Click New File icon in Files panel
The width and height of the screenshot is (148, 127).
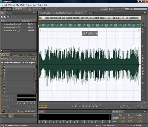tap(8, 17)
